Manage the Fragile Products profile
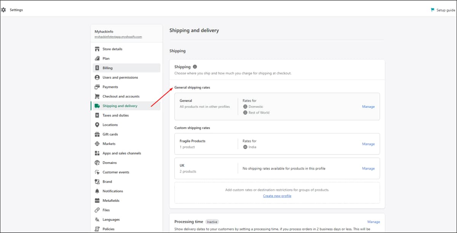The width and height of the screenshot is (457, 233). (x=368, y=144)
